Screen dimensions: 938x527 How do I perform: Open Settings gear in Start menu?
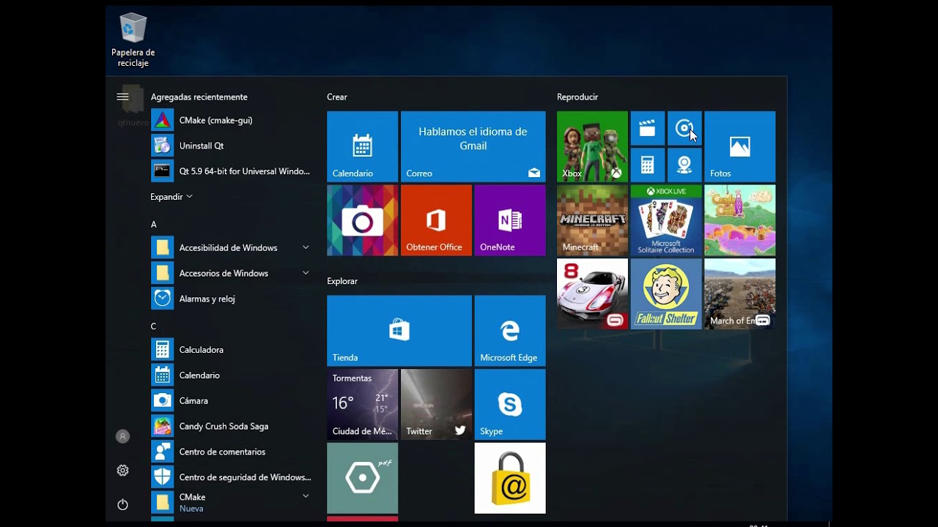click(x=122, y=471)
